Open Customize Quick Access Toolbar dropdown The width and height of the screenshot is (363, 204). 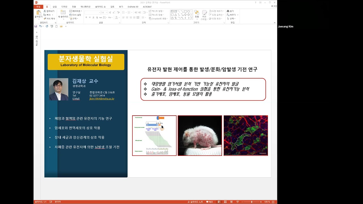(66, 26)
